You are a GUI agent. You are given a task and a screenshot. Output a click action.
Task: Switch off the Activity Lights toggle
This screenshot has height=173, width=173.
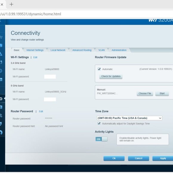click(101, 139)
